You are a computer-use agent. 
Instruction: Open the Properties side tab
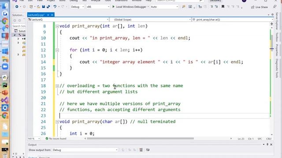(x=277, y=50)
